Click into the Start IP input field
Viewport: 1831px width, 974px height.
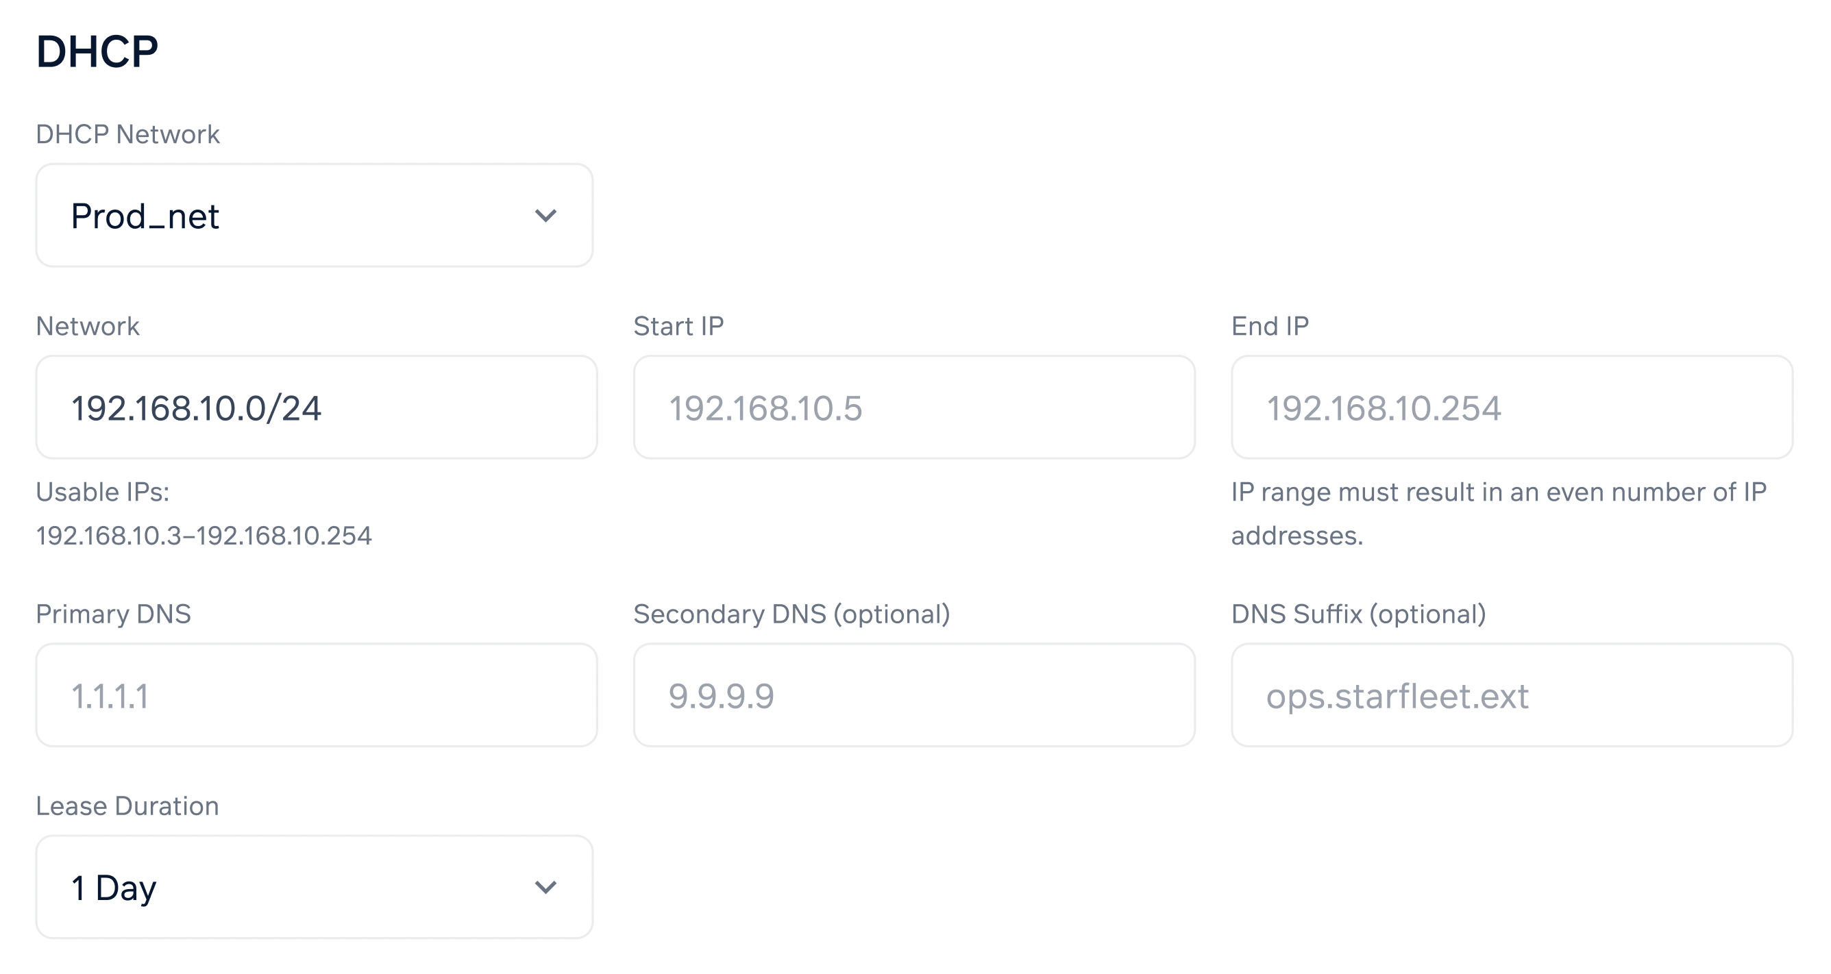[x=914, y=407]
